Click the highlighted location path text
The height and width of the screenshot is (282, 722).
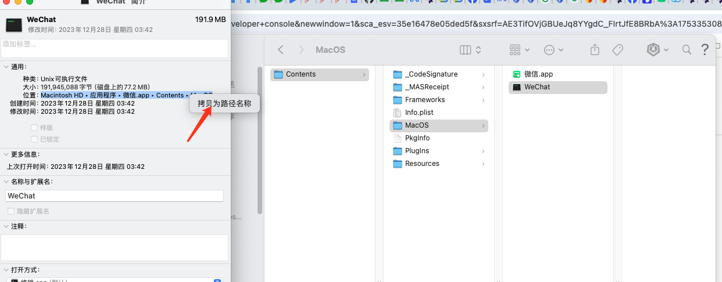tap(126, 95)
